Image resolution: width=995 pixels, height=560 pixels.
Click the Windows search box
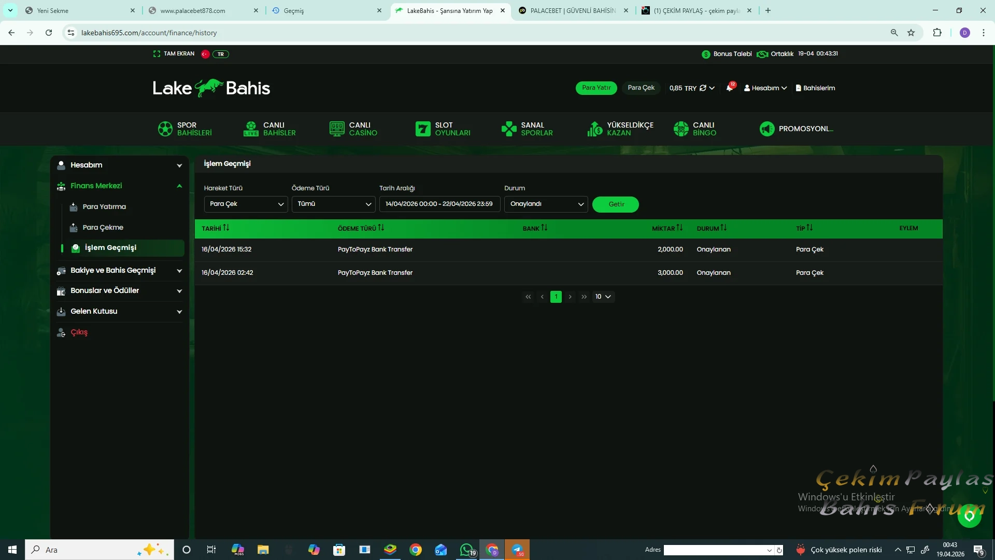(99, 550)
